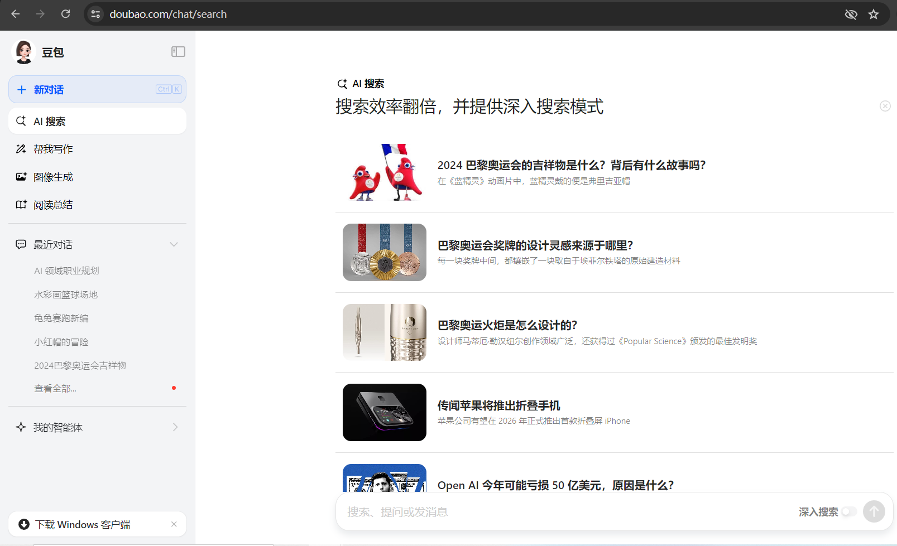The width and height of the screenshot is (897, 546).
Task: Open the AI 搜索 menu item
Action: (97, 121)
